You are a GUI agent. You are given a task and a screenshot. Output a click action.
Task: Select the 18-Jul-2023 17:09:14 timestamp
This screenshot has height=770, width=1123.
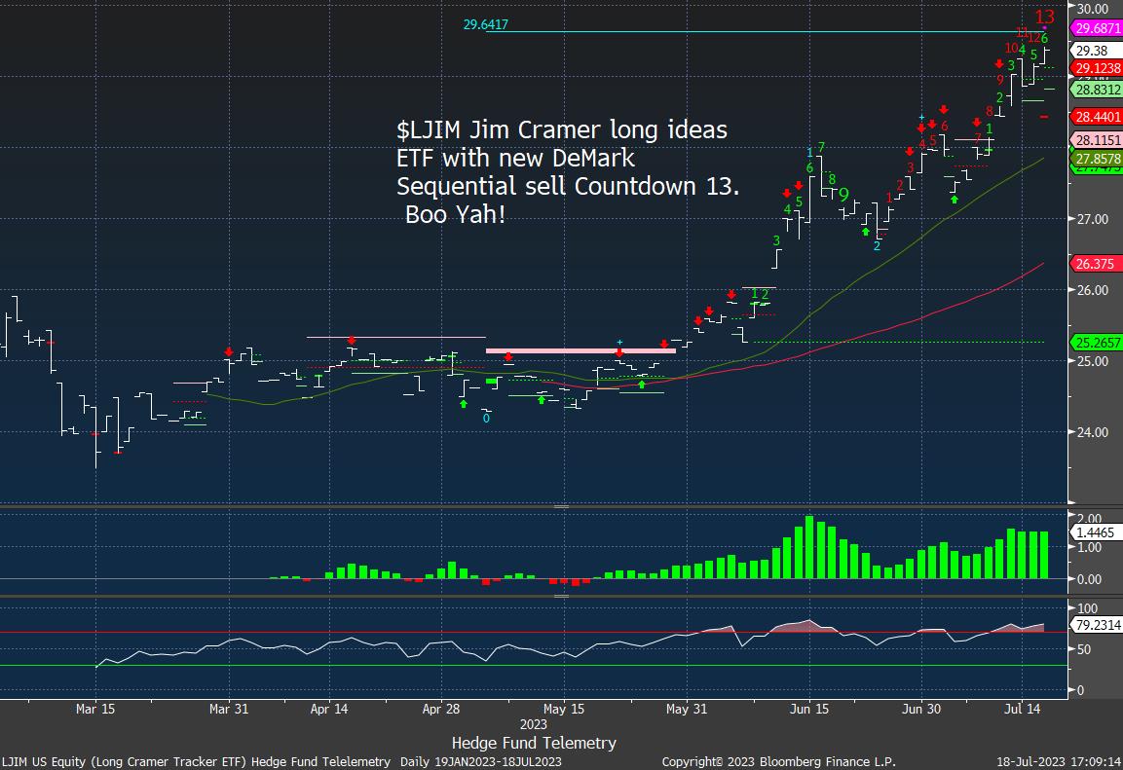1060,762
